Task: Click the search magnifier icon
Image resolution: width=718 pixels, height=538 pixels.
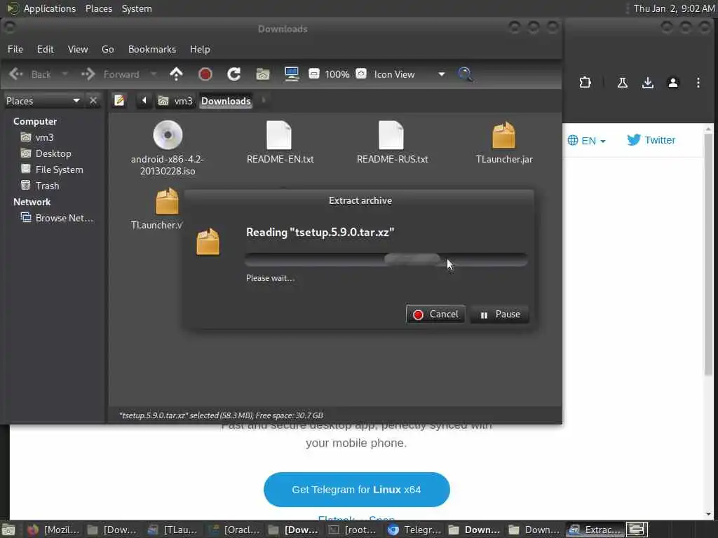Action: (x=465, y=74)
